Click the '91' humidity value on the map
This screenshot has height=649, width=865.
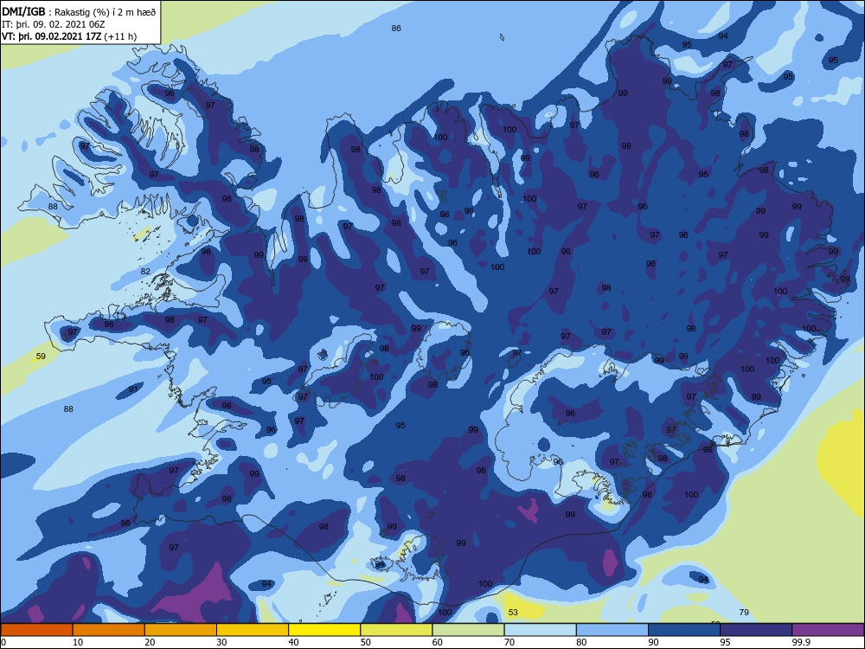coord(133,389)
